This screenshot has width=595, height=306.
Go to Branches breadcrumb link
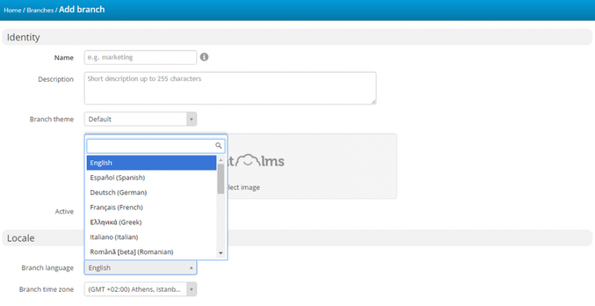40,10
